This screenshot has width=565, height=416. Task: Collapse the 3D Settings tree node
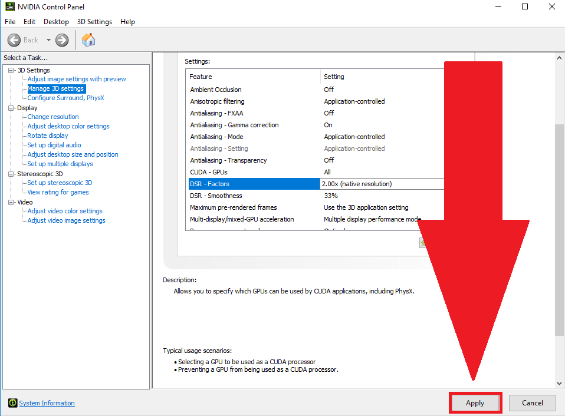click(x=11, y=70)
